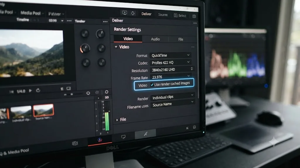Open the dropdown arrow next to timecode 02:96
Image resolution: width=300 pixels, height=168 pixels.
(x=62, y=21)
